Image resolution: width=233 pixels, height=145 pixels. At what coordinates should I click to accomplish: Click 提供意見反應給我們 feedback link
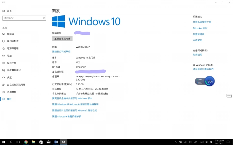203,69
